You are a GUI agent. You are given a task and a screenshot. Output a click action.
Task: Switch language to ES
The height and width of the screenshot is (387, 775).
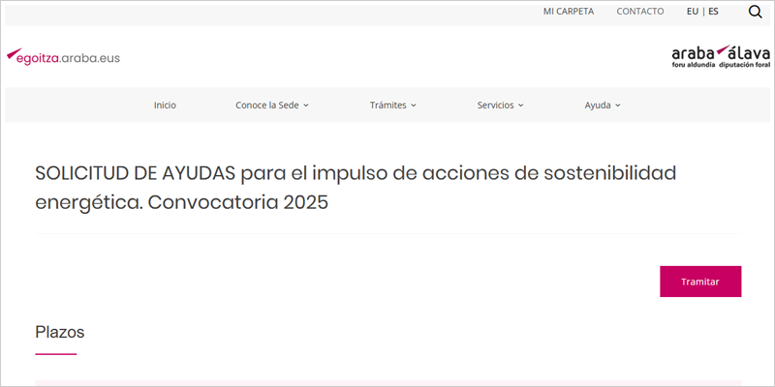tap(713, 12)
